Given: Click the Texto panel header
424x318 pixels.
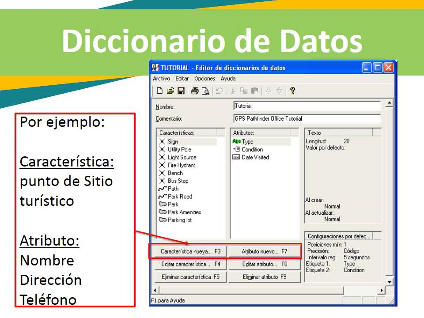Looking at the screenshot, I should click(x=339, y=132).
